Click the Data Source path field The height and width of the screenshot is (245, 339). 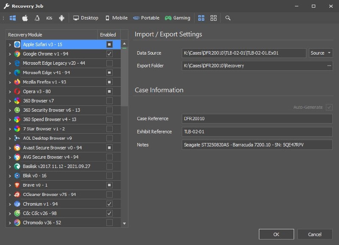point(244,53)
